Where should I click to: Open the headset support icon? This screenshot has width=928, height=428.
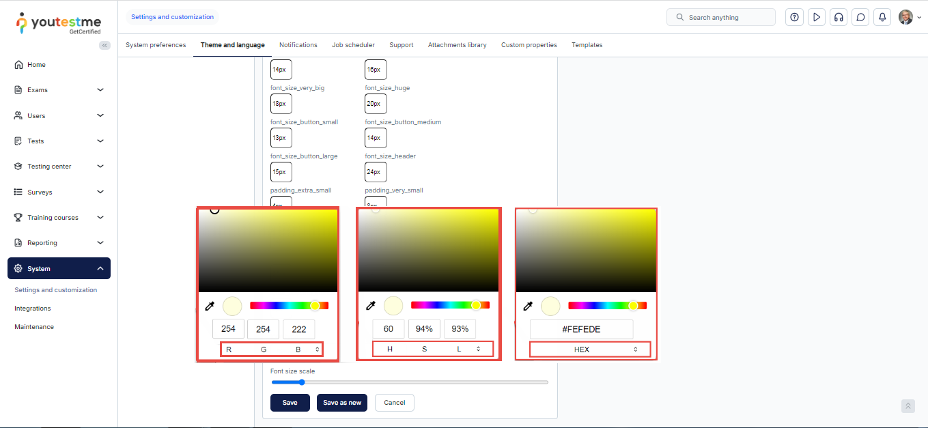[x=839, y=18]
